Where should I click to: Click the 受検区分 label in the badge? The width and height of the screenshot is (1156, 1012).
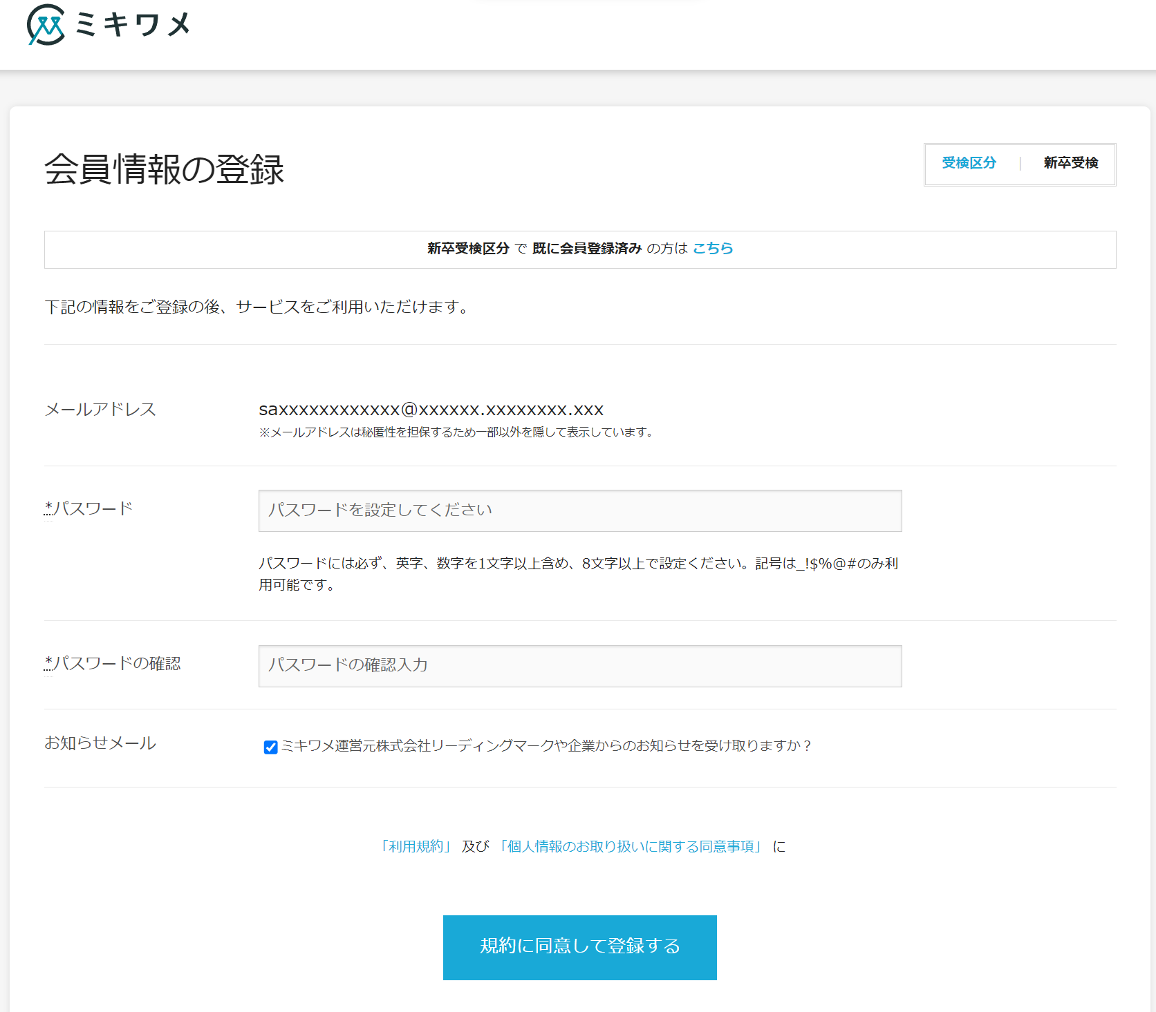(969, 163)
